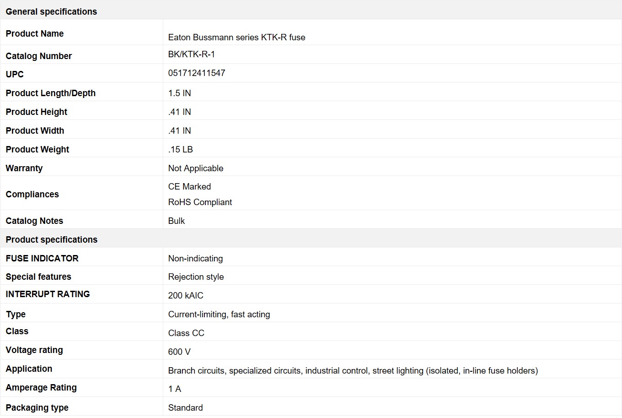Click the Packaging type label
Image resolution: width=622 pixels, height=418 pixels.
point(37,407)
